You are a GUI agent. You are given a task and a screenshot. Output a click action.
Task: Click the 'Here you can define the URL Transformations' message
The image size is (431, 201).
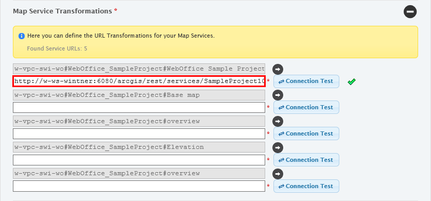120,36
